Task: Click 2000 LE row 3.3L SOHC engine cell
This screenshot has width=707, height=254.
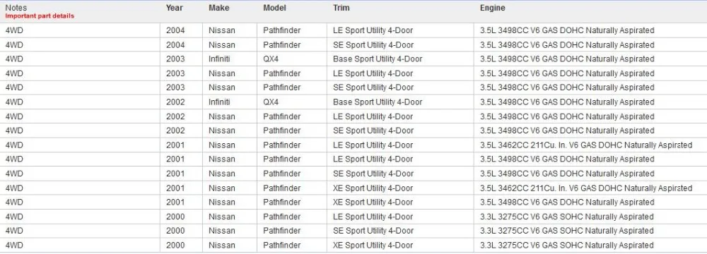Action: [x=590, y=217]
